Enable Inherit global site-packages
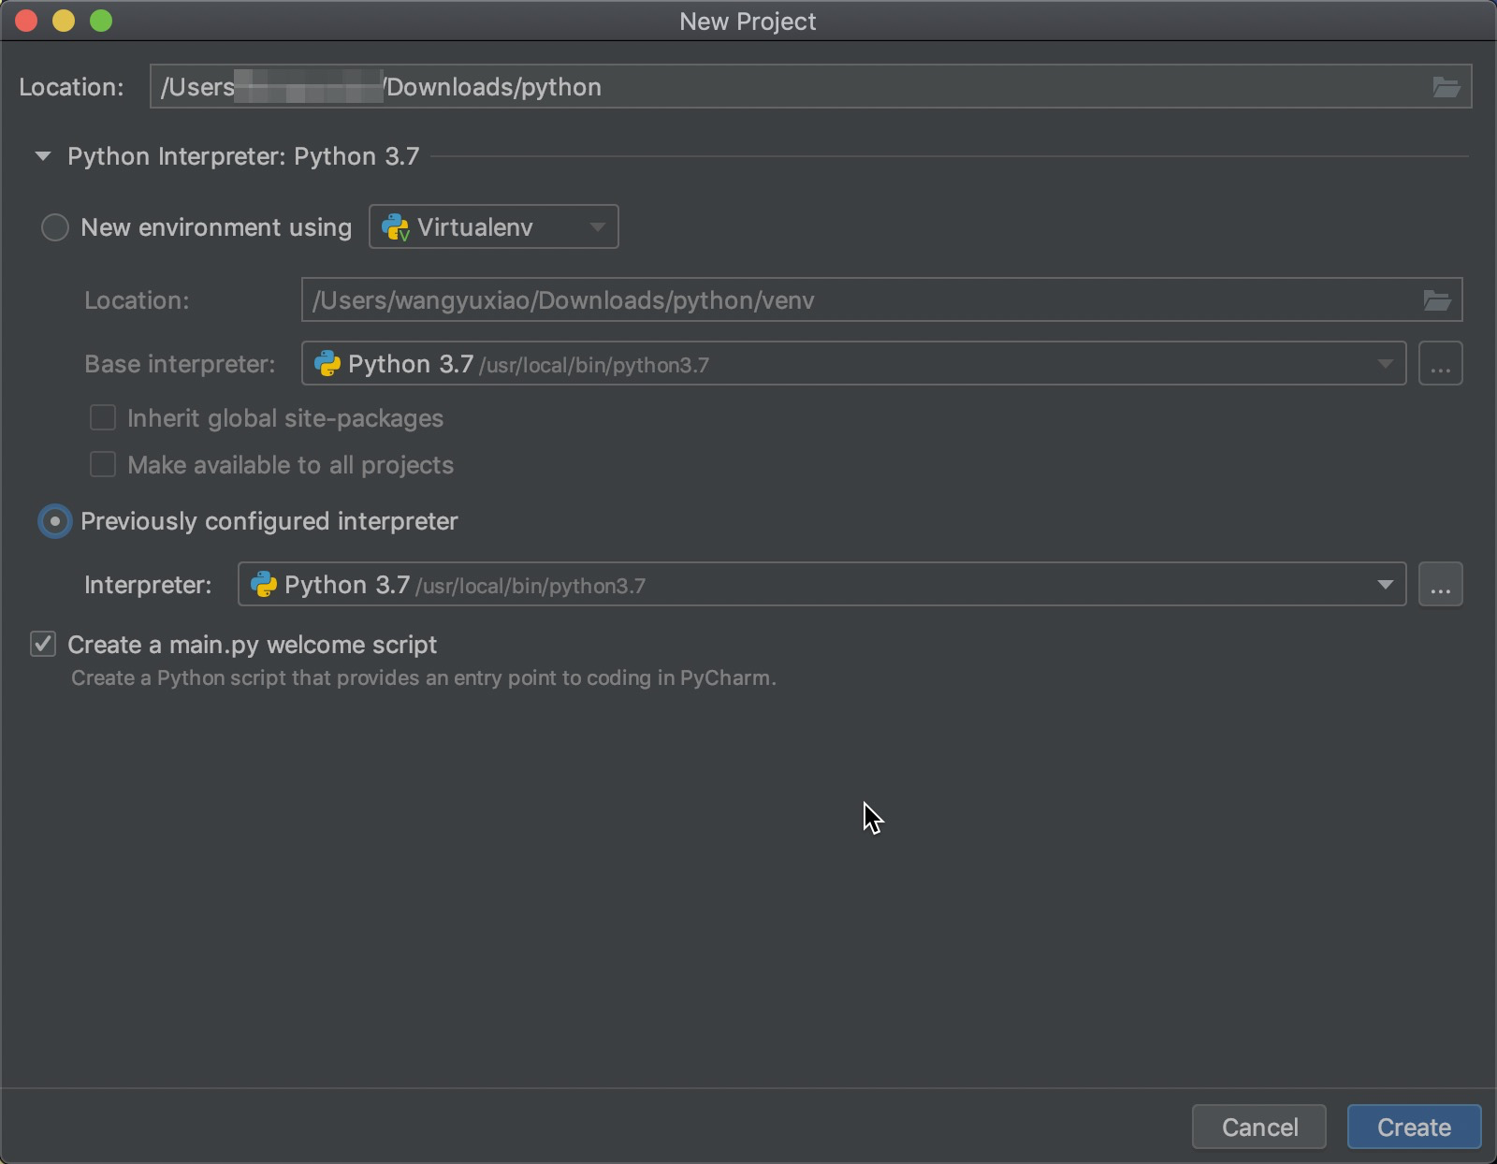The width and height of the screenshot is (1497, 1164). click(103, 418)
